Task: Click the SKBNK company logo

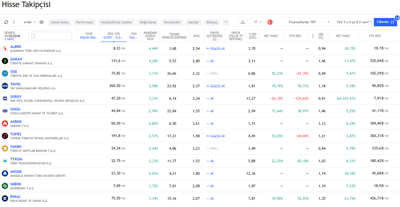Action: tap(5, 186)
